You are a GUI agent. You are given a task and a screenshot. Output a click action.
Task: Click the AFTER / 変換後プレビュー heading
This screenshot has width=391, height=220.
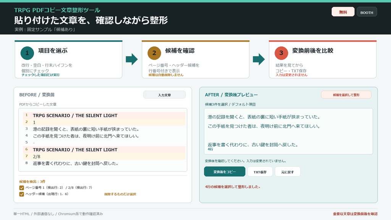pyautogui.click(x=231, y=95)
